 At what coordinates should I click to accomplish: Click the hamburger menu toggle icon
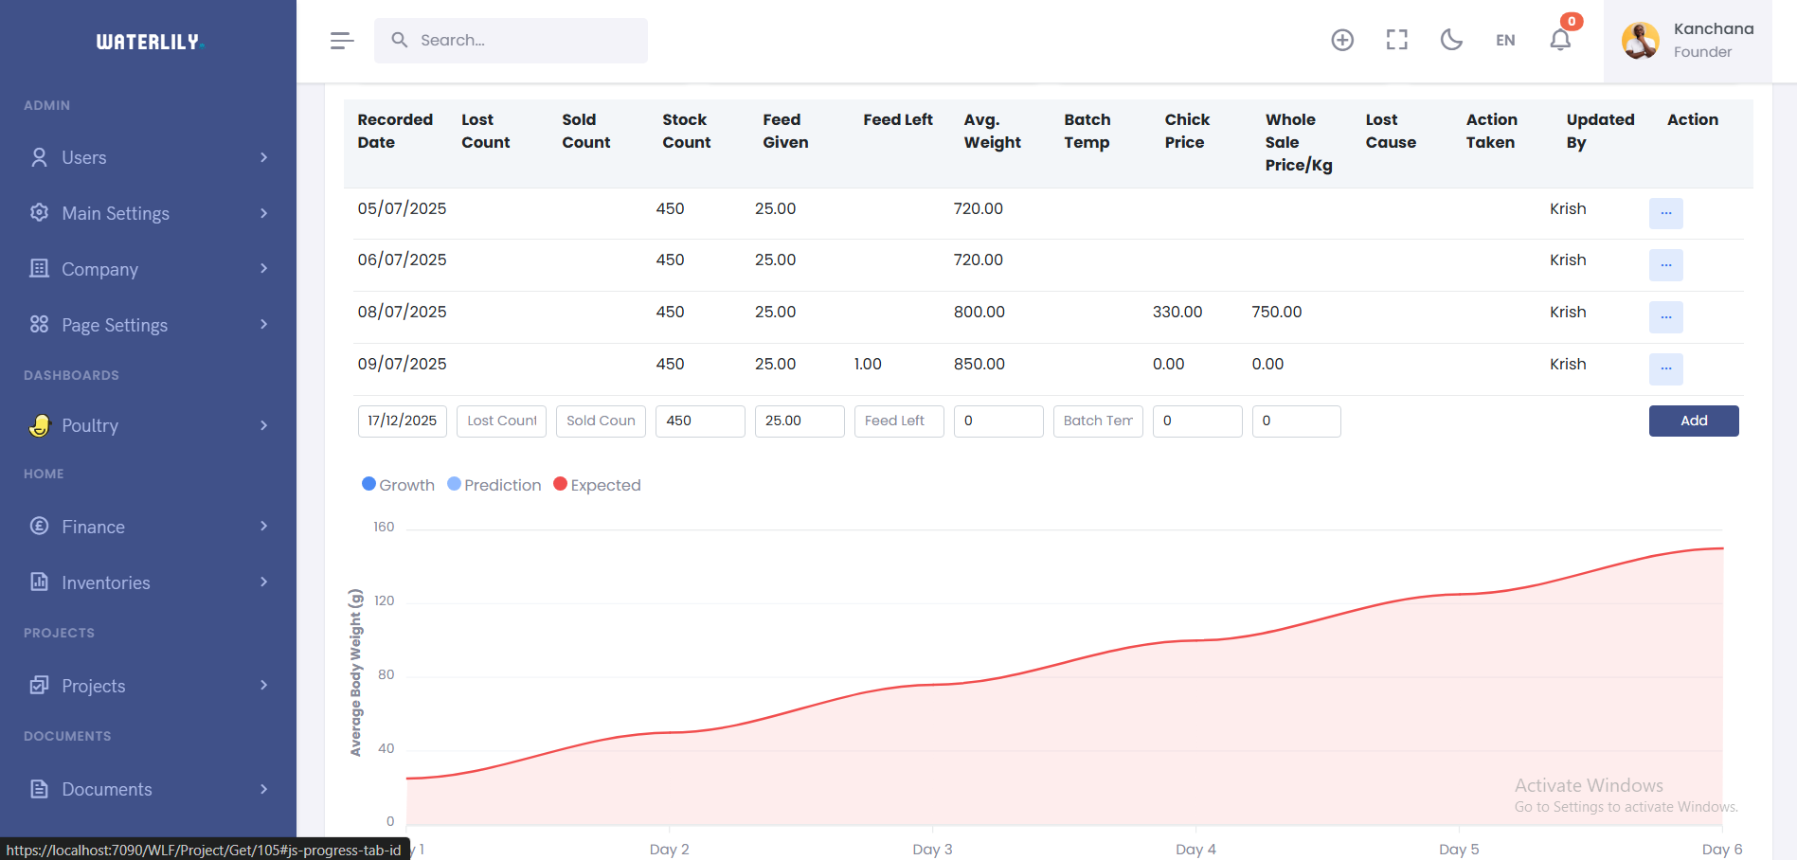[x=342, y=40]
